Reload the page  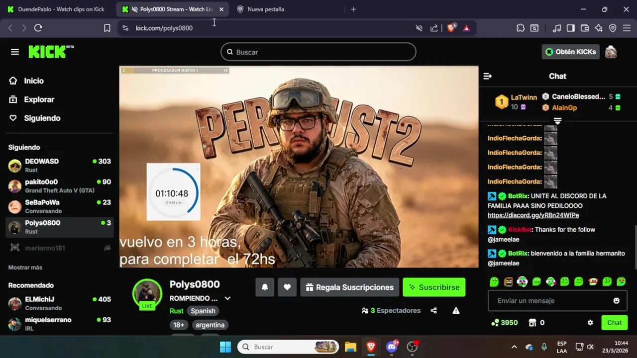[38, 28]
